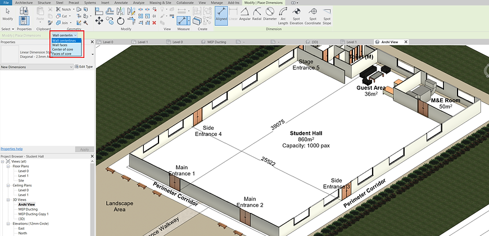The image size is (489, 236).
Task: Close the Project Browser panel
Action: [x=92, y=156]
